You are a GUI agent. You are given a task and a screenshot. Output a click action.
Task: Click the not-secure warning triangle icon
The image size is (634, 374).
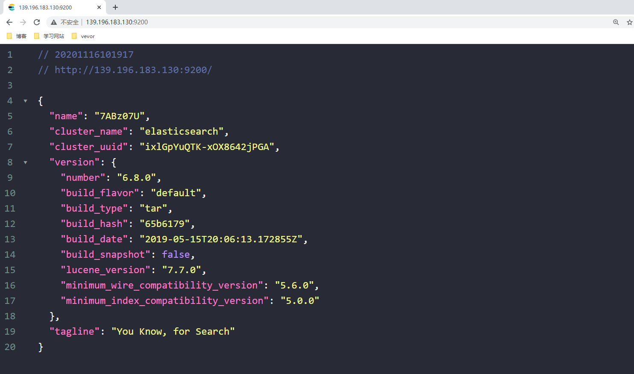[54, 22]
